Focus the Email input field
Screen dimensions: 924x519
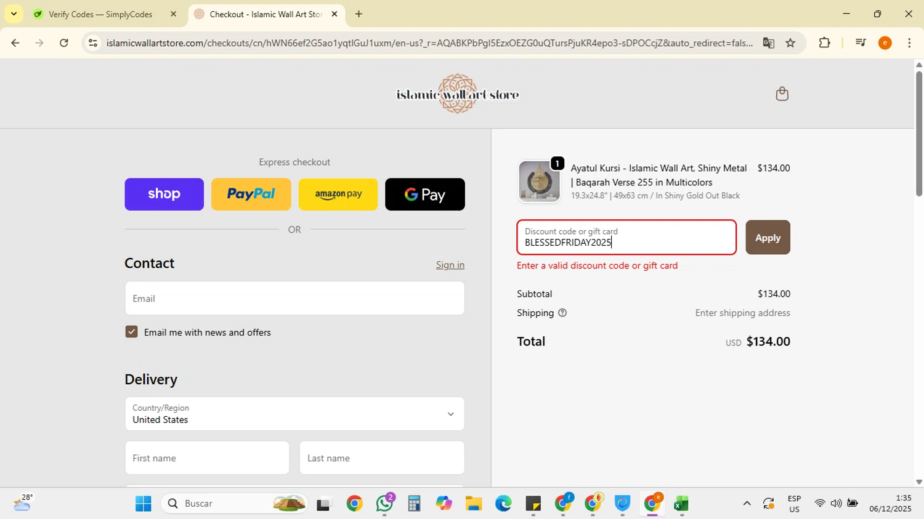tap(294, 299)
